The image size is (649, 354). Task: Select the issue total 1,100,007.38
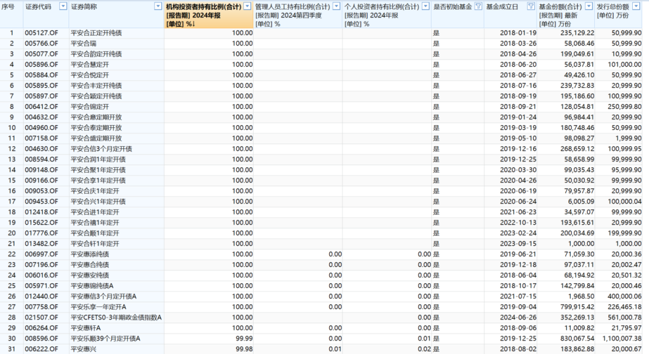click(x=622, y=339)
